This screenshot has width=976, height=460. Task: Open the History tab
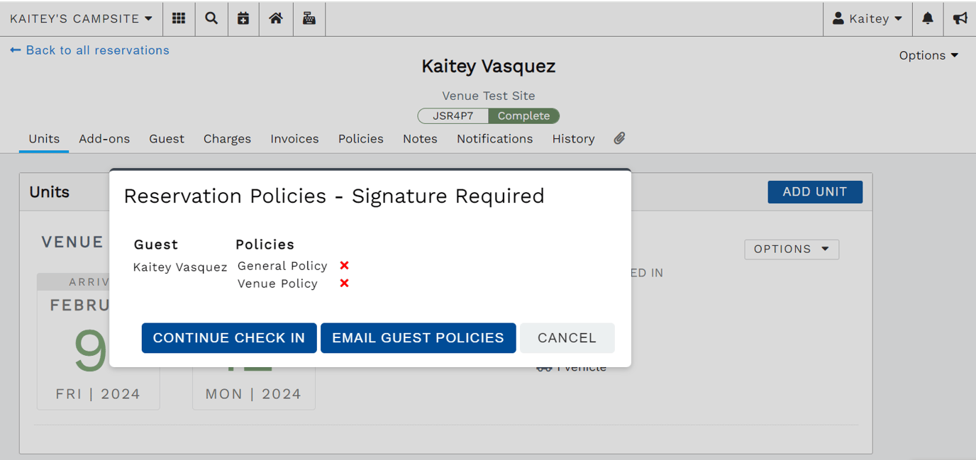point(573,138)
